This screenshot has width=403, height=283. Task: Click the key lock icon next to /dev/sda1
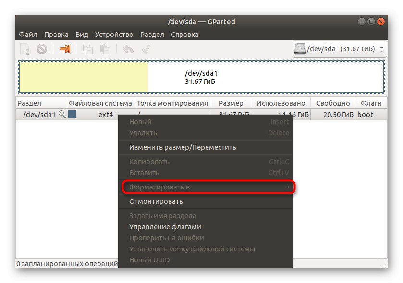pyautogui.click(x=62, y=114)
